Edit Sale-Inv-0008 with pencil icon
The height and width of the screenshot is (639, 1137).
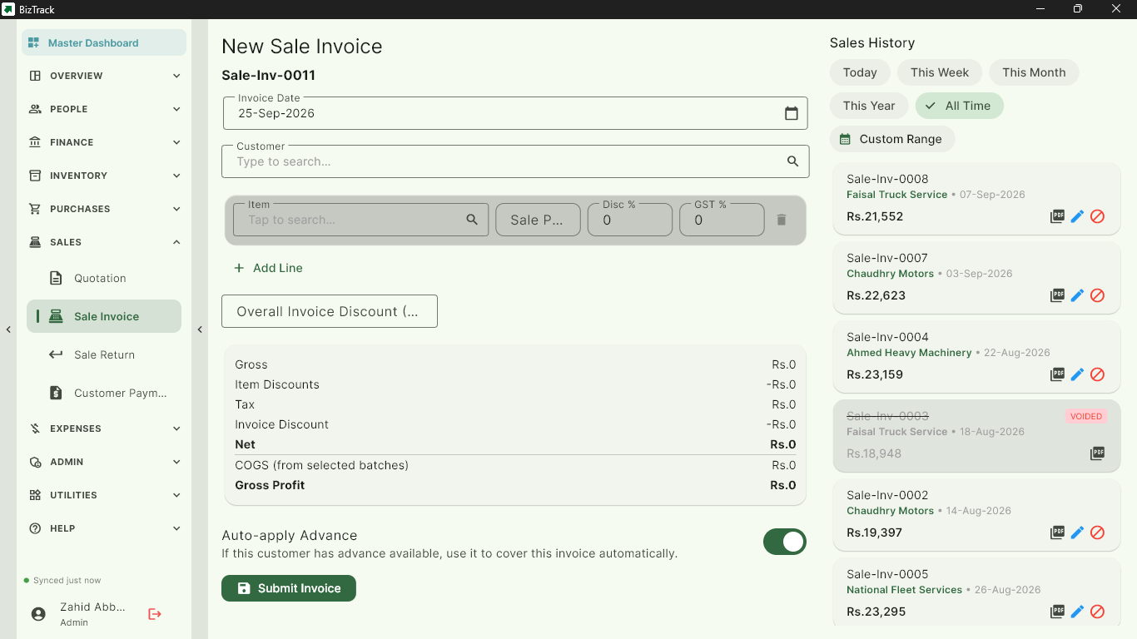click(1077, 216)
